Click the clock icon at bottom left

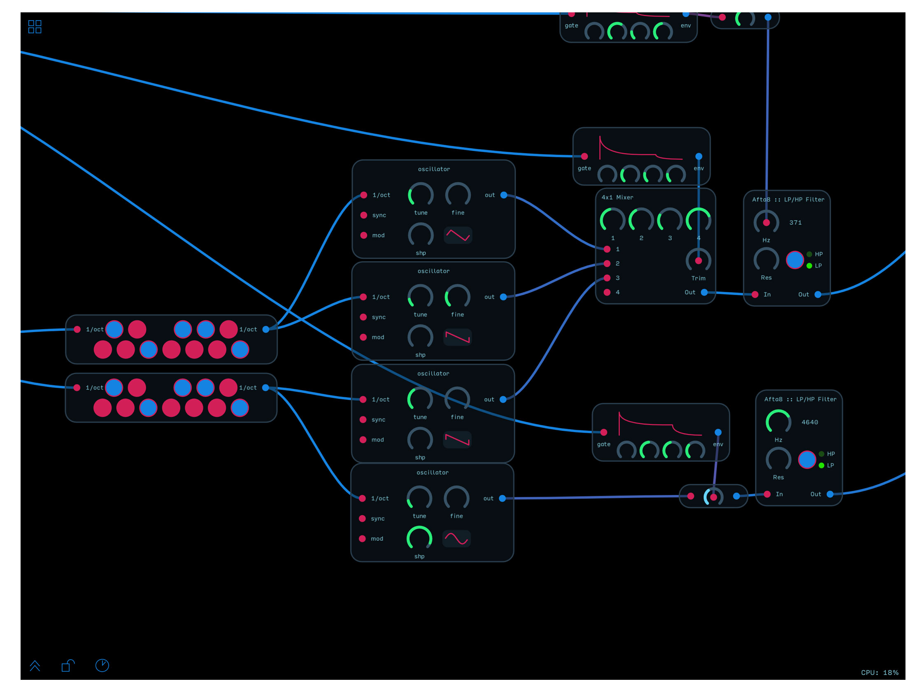point(102,665)
